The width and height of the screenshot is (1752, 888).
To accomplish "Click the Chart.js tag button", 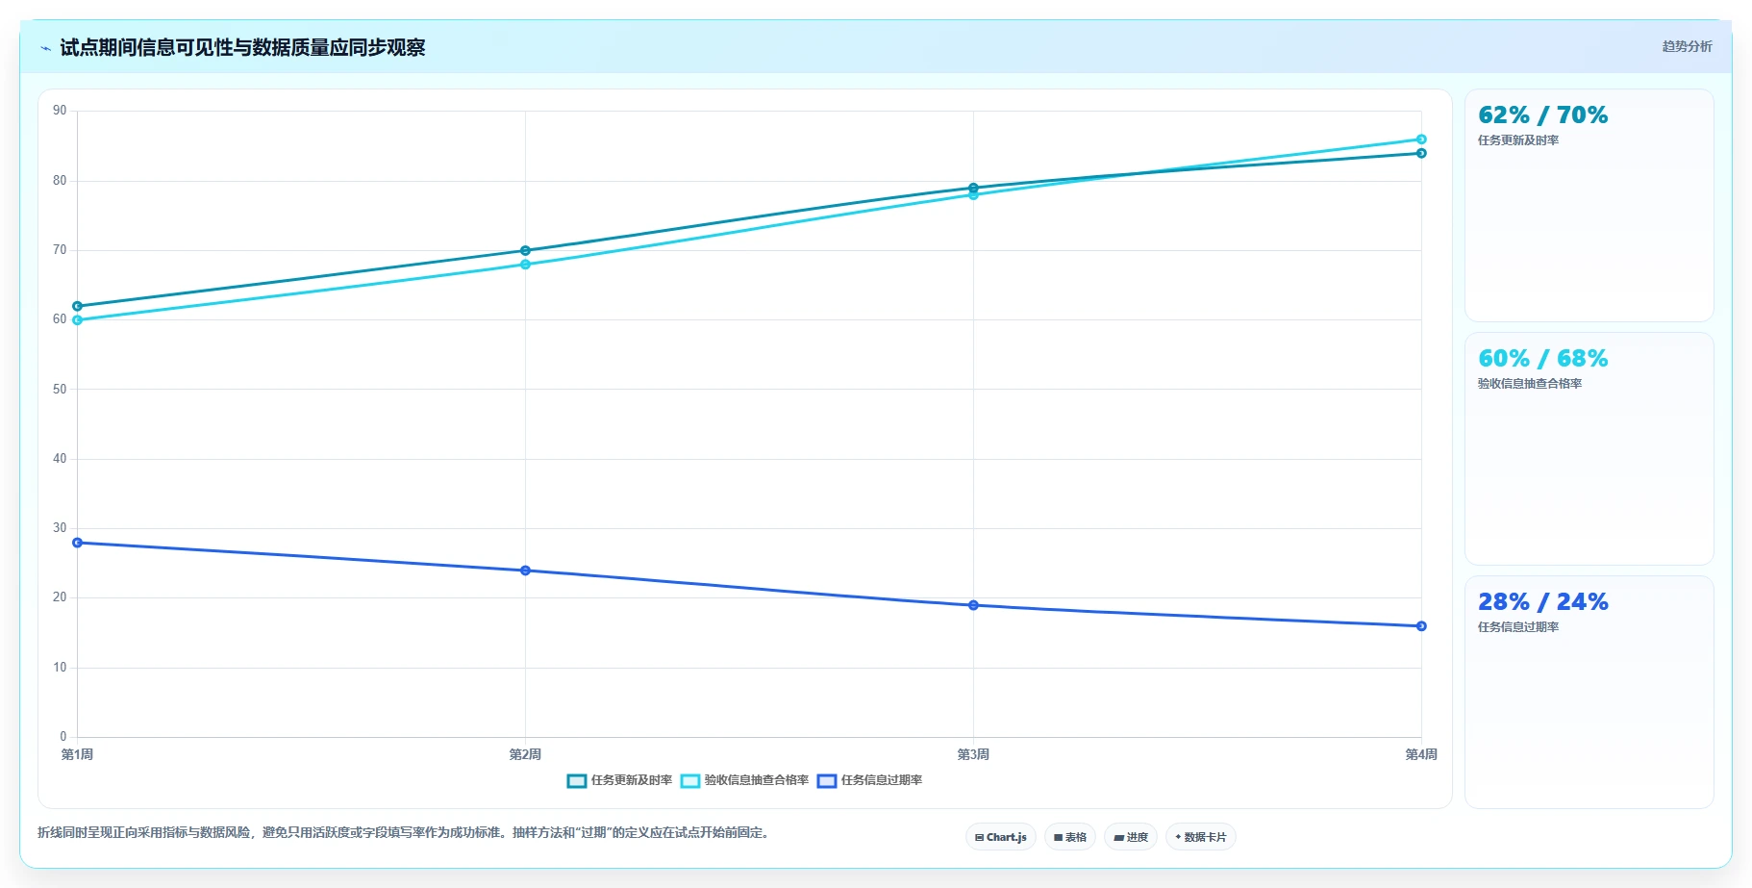I will coord(1001,837).
